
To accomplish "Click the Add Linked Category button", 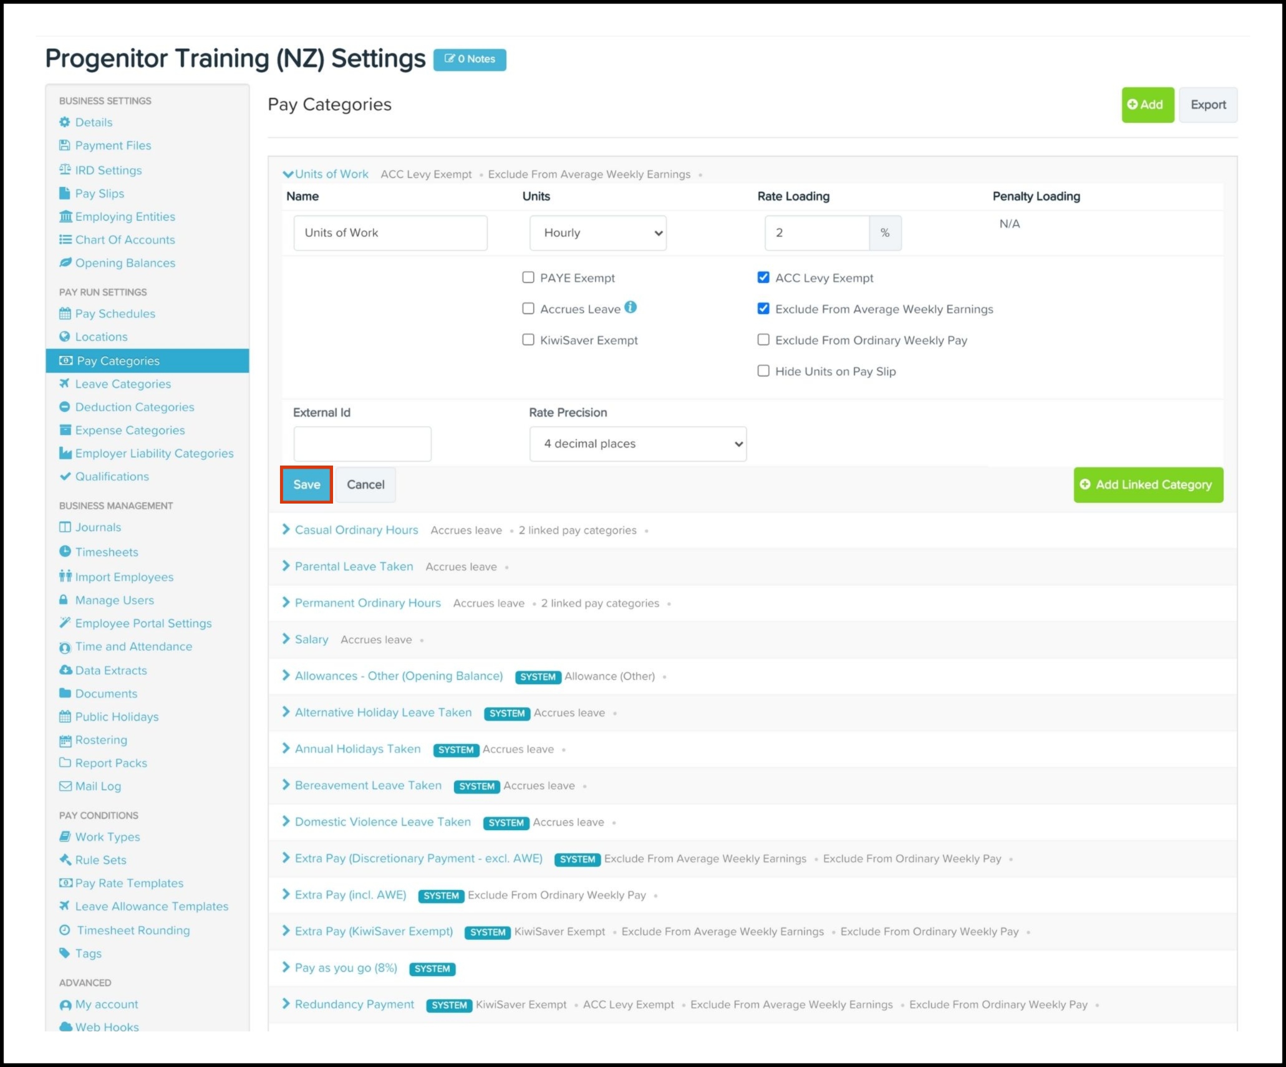I will (x=1148, y=484).
